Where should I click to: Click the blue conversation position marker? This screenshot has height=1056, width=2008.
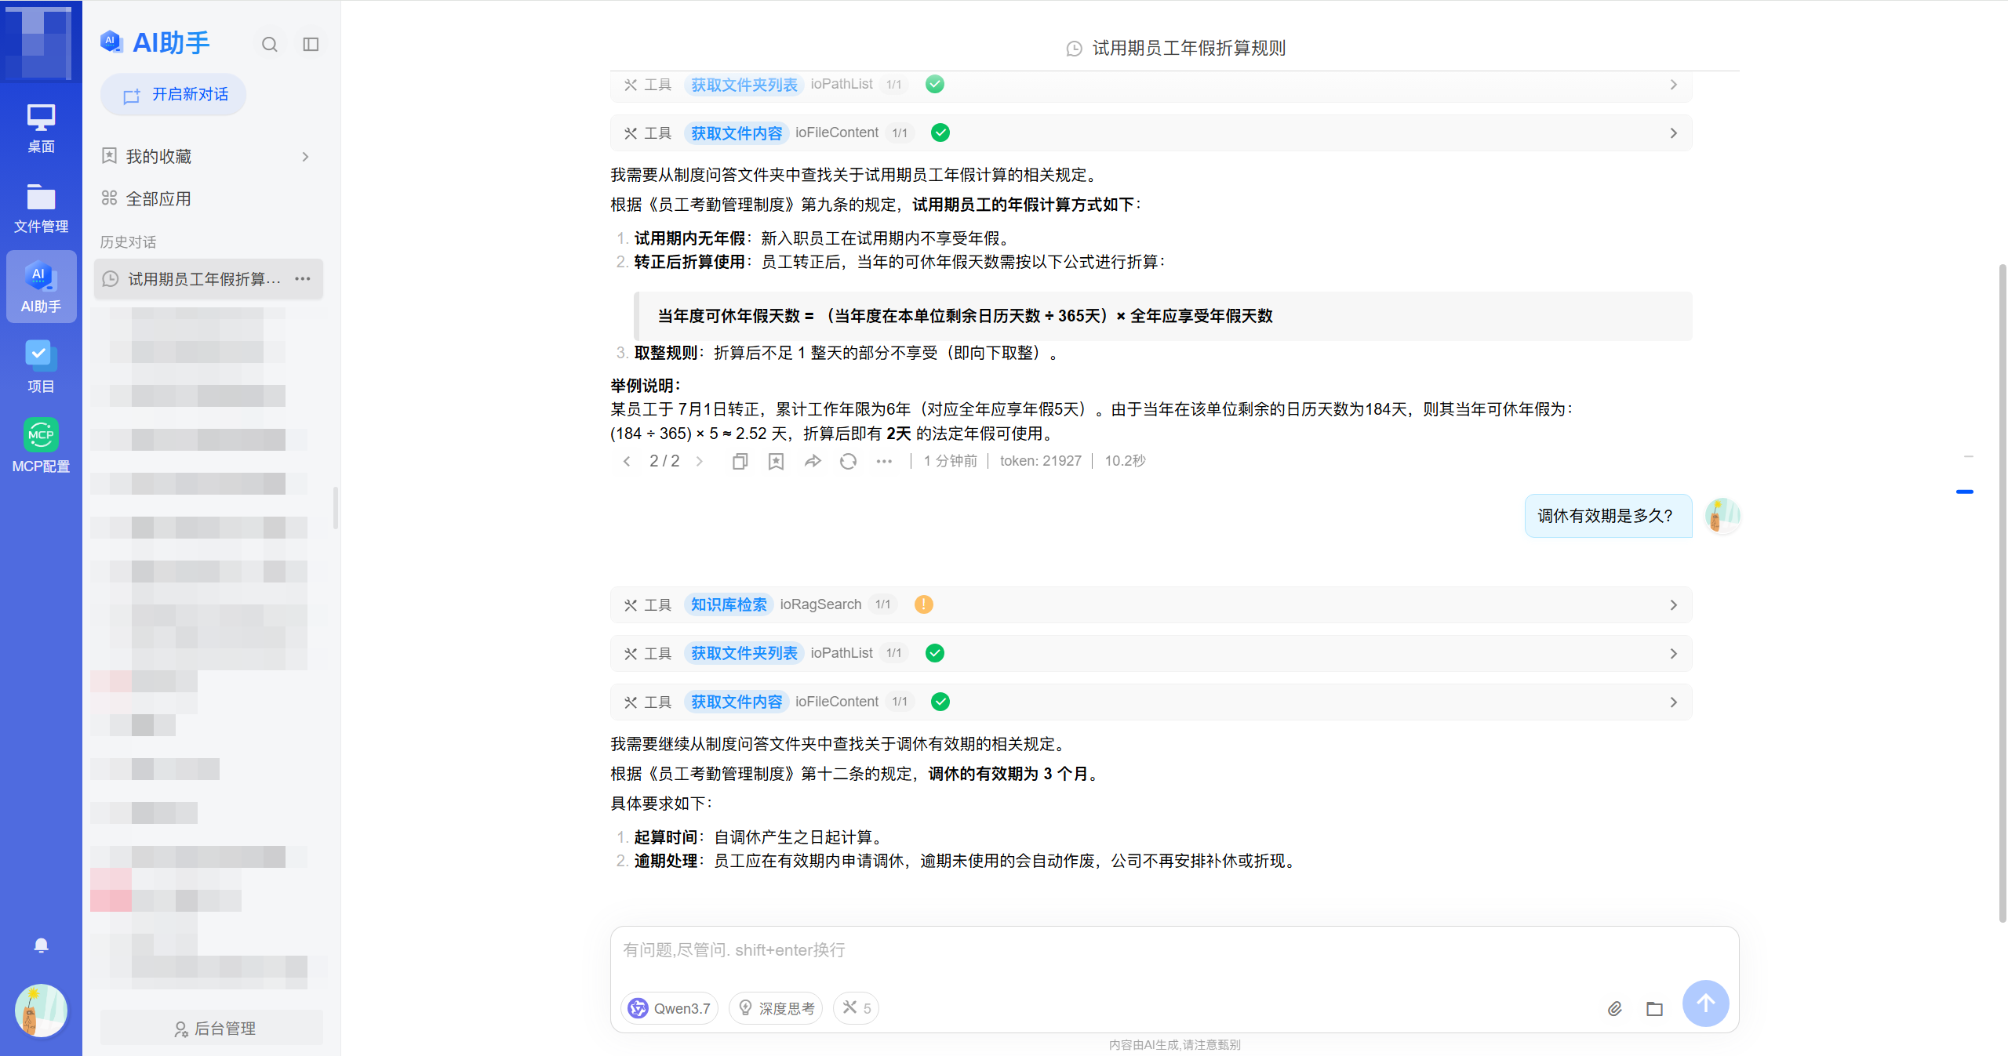point(1965,492)
